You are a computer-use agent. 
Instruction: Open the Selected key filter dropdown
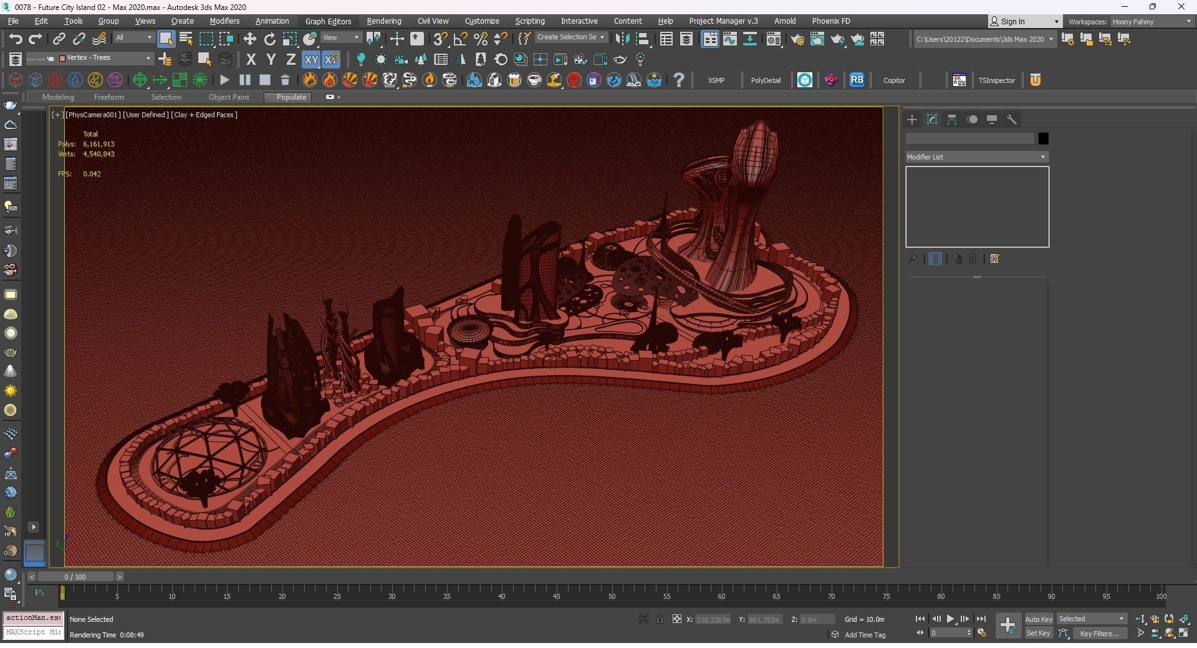point(1092,619)
